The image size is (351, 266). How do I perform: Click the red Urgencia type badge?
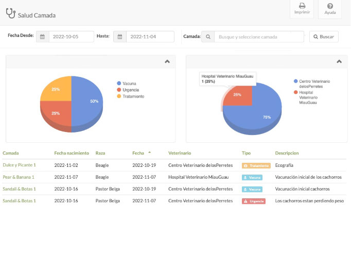(x=254, y=201)
